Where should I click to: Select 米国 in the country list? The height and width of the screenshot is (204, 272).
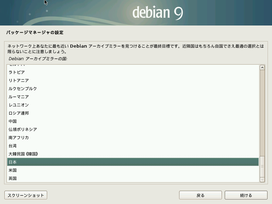click(133, 170)
